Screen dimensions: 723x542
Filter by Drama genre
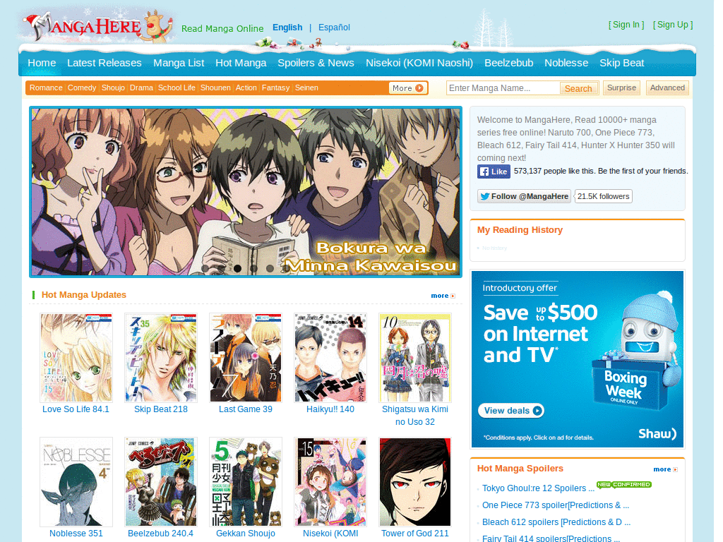(x=141, y=88)
